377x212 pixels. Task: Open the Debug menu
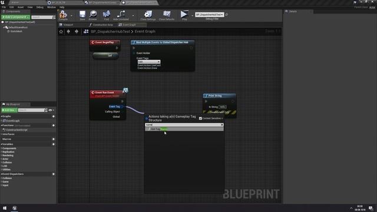40,7
